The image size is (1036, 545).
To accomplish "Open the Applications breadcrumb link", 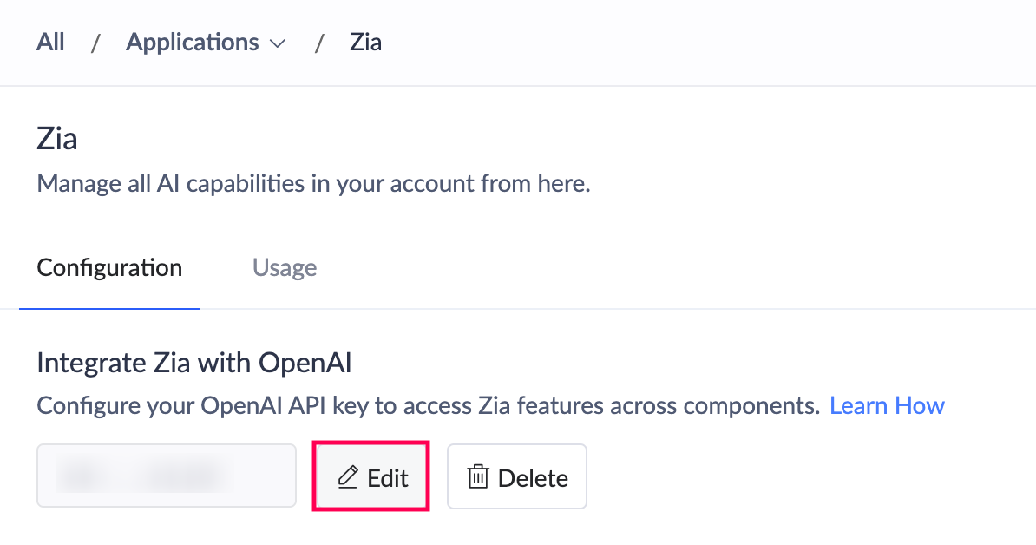I will pyautogui.click(x=192, y=43).
